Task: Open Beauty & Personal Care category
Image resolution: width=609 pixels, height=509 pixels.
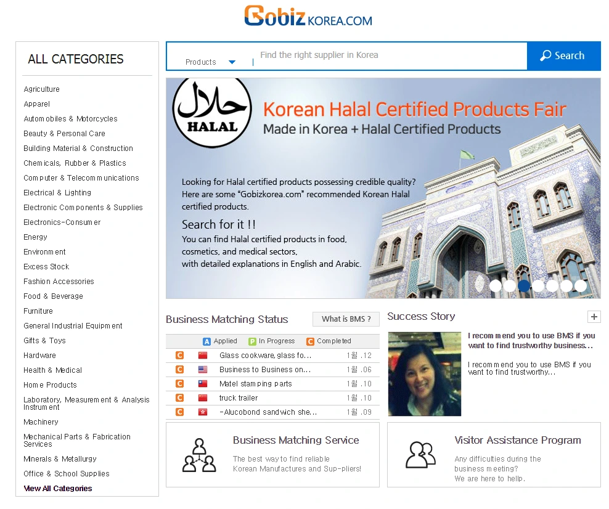Action: [x=64, y=134]
